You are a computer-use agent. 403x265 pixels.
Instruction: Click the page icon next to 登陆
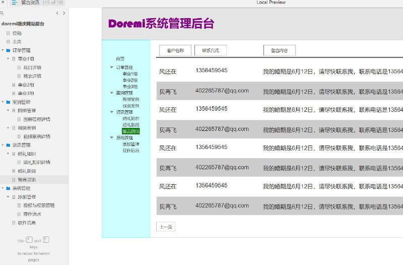click(8, 33)
